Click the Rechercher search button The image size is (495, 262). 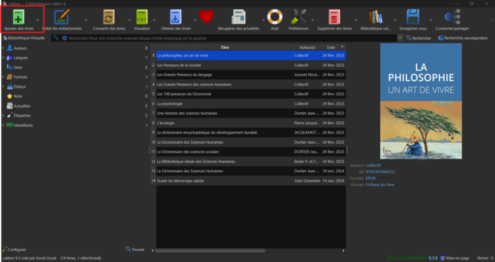pos(418,38)
